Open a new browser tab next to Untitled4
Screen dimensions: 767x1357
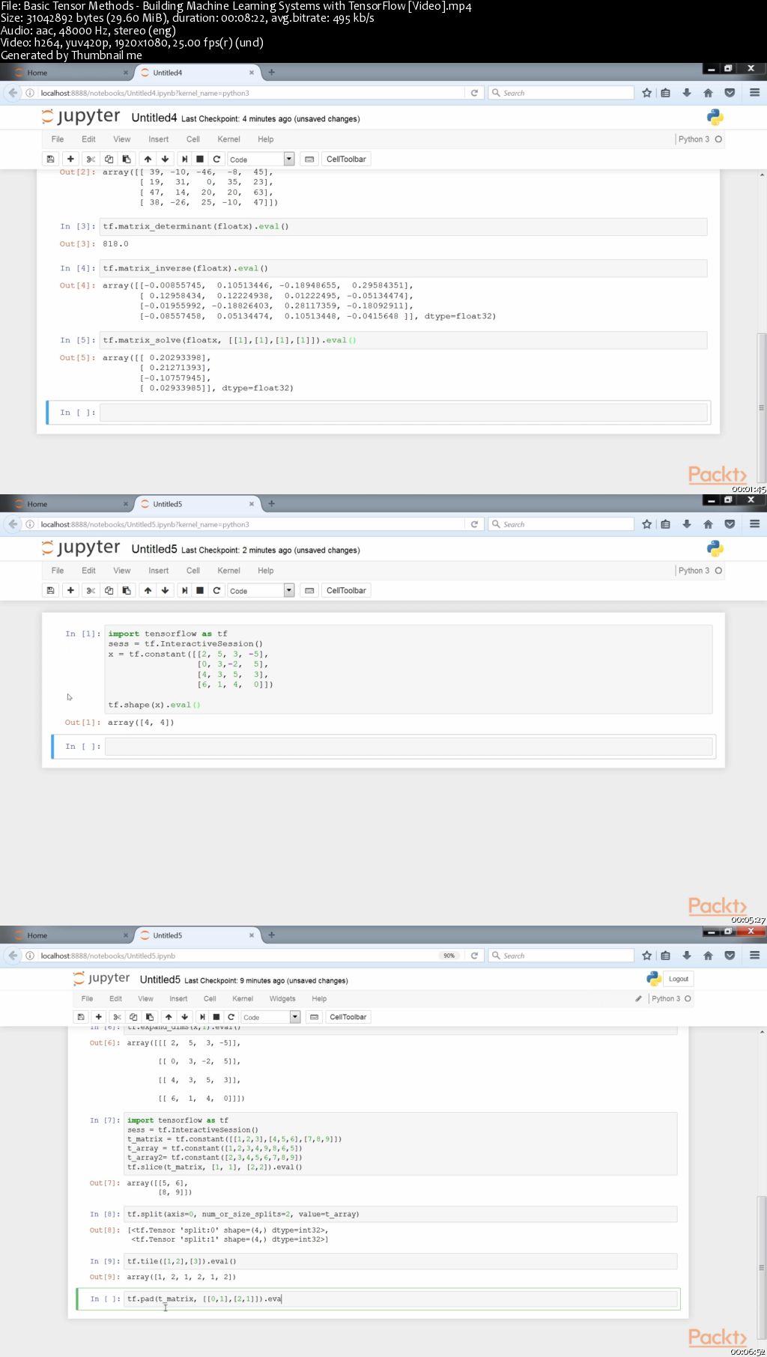click(271, 73)
